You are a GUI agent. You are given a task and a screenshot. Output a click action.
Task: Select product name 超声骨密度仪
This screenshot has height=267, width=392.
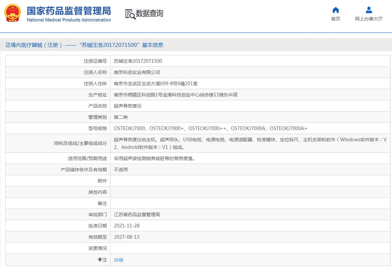tap(128, 106)
